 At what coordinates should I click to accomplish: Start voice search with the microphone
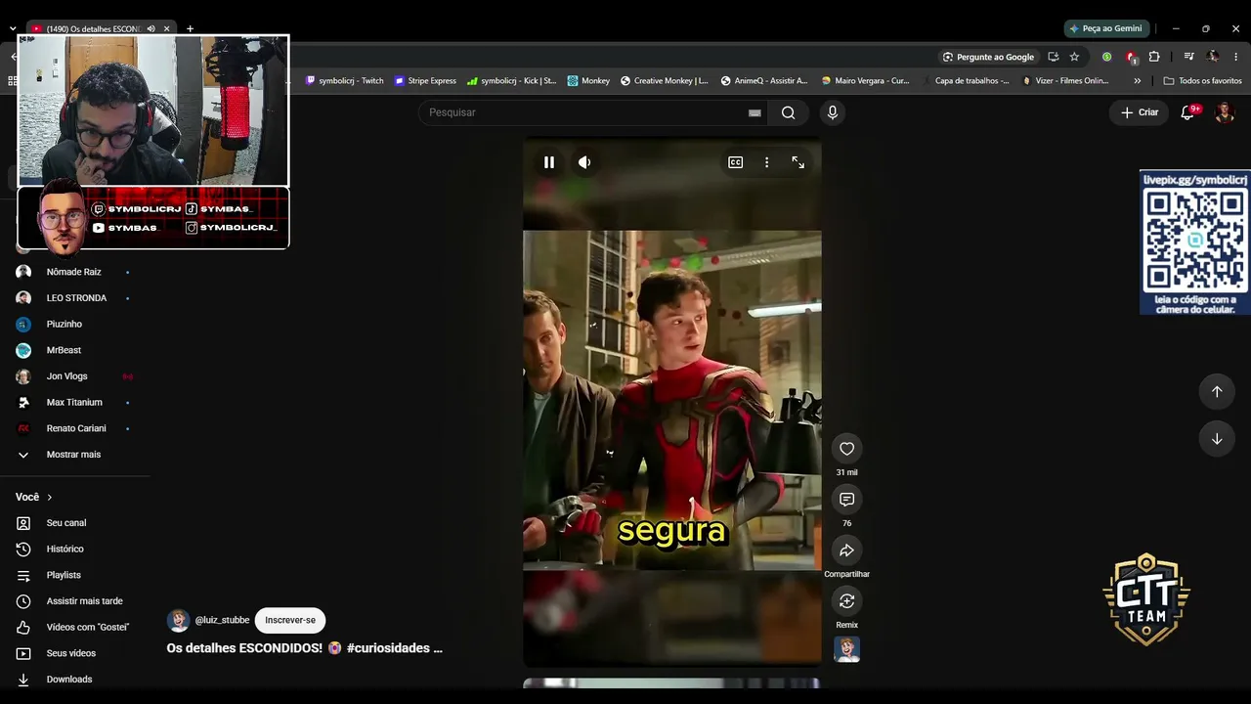click(833, 112)
